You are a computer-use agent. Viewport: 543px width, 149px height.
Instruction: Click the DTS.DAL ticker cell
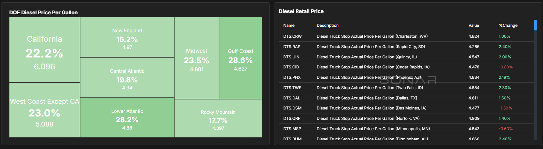(x=291, y=98)
